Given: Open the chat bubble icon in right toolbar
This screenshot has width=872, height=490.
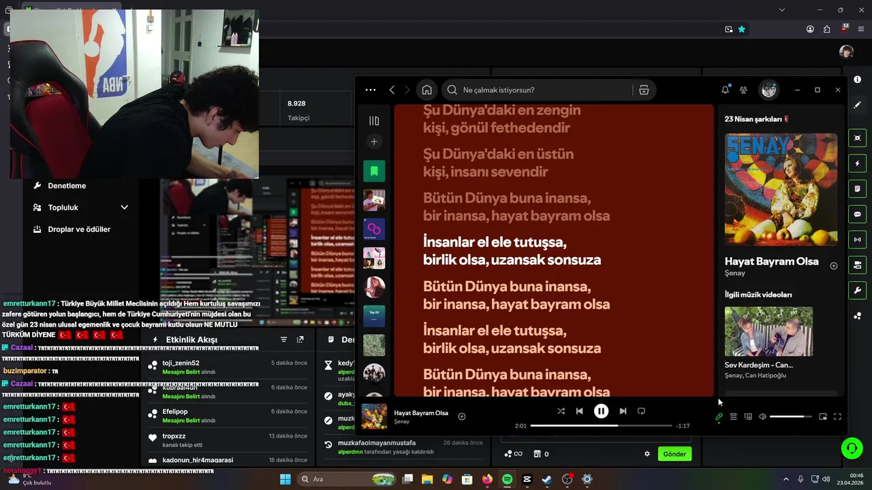Looking at the screenshot, I should coord(857,214).
